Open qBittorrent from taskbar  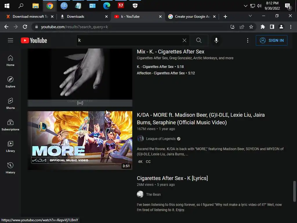[64, 6]
